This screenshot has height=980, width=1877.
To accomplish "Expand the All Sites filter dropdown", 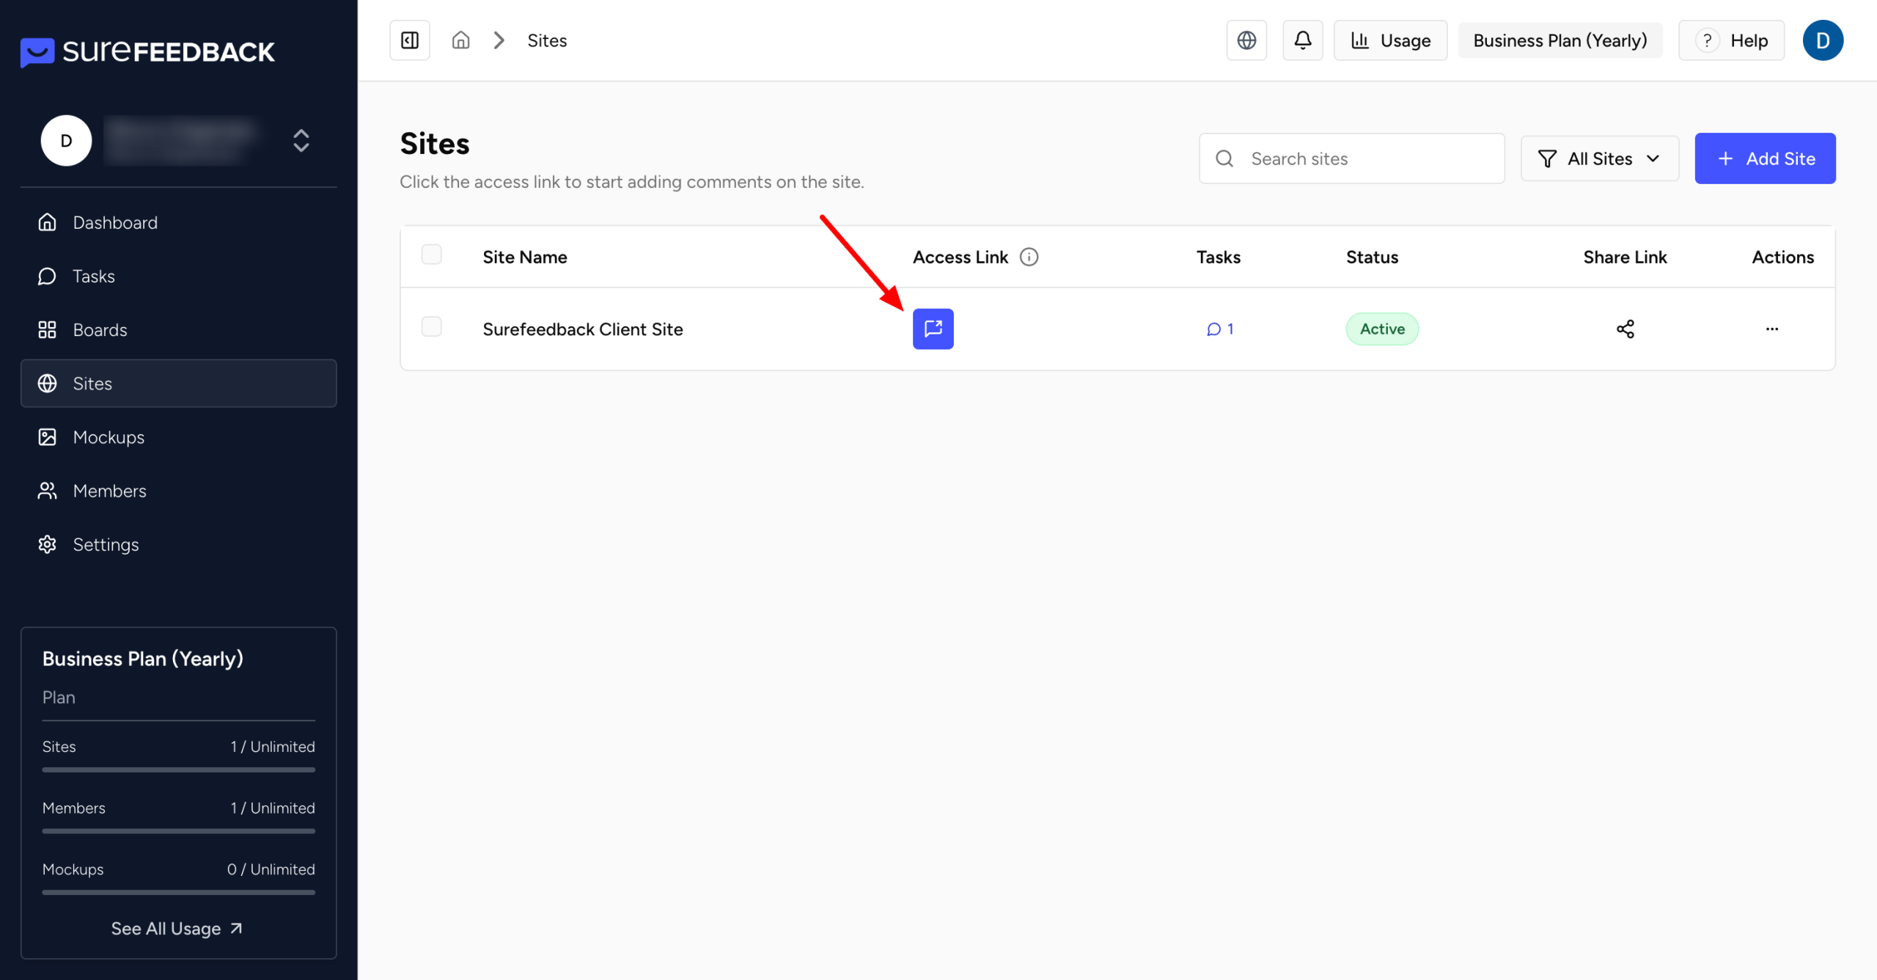I will click(1599, 158).
